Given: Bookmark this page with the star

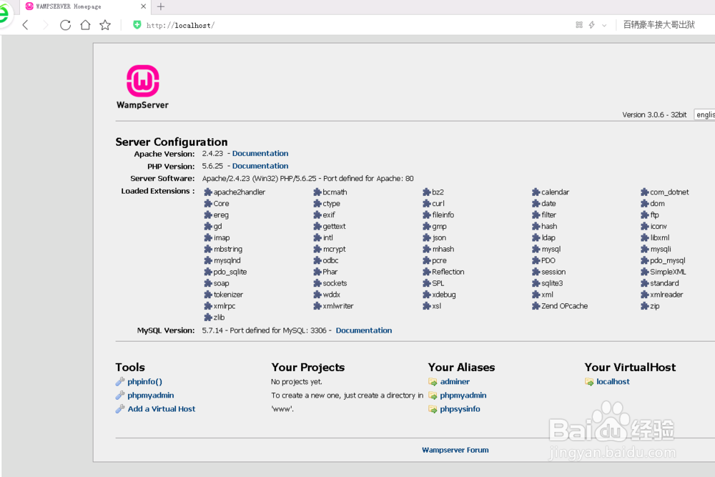Looking at the screenshot, I should pyautogui.click(x=105, y=25).
